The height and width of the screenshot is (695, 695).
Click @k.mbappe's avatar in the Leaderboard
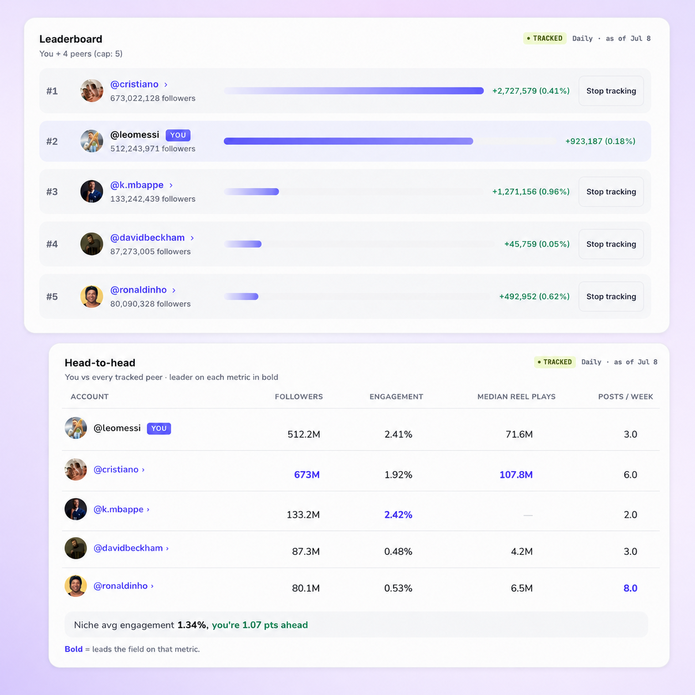click(x=91, y=192)
